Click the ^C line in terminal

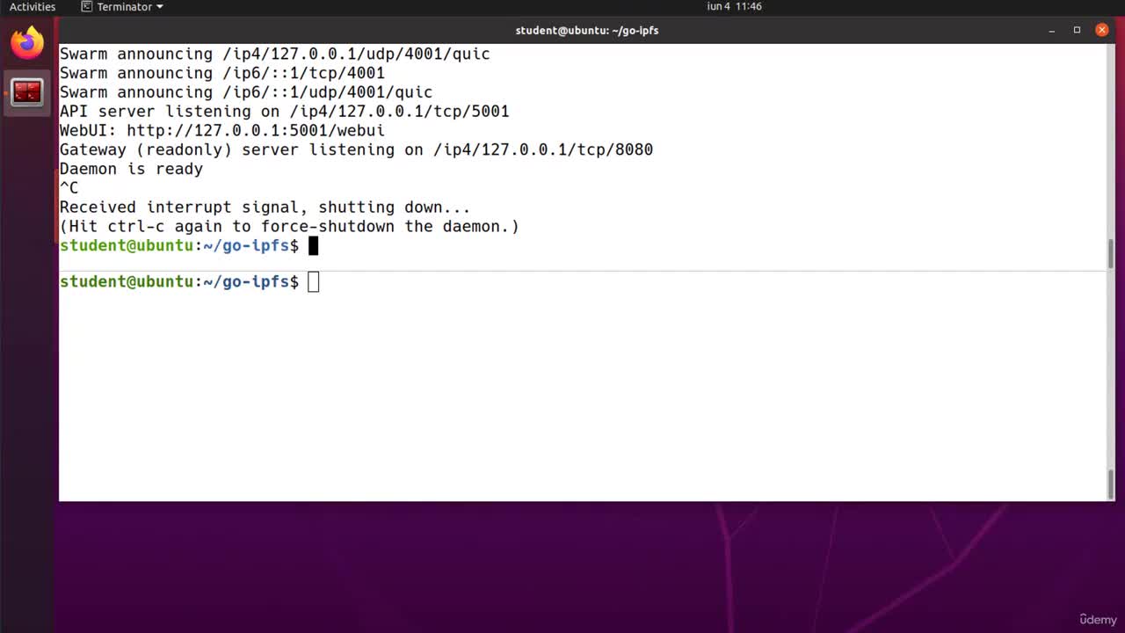(69, 188)
